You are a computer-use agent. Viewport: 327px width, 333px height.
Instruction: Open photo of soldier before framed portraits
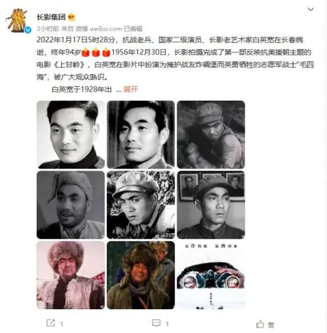click(x=211, y=205)
